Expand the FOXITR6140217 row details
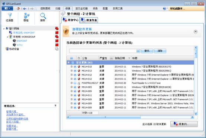The image size is (206, 138). point(72,83)
